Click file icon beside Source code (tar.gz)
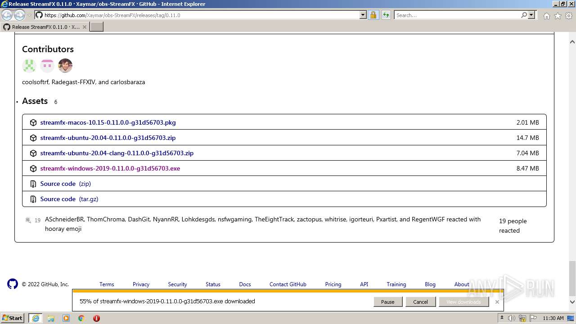Screen dimensions: 576x324 tap(33, 199)
